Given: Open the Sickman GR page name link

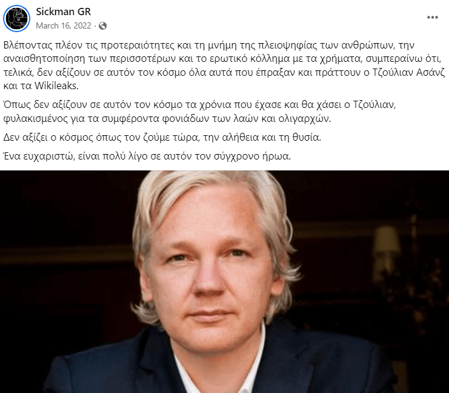Looking at the screenshot, I should click(63, 12).
